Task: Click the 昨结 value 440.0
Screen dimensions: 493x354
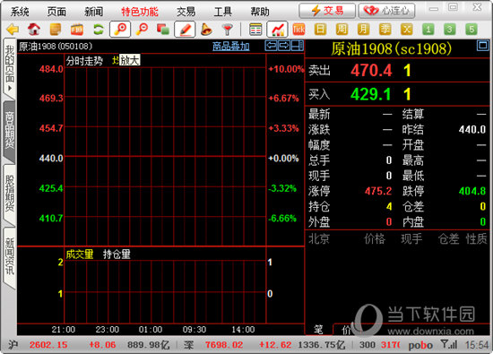Action: click(472, 129)
